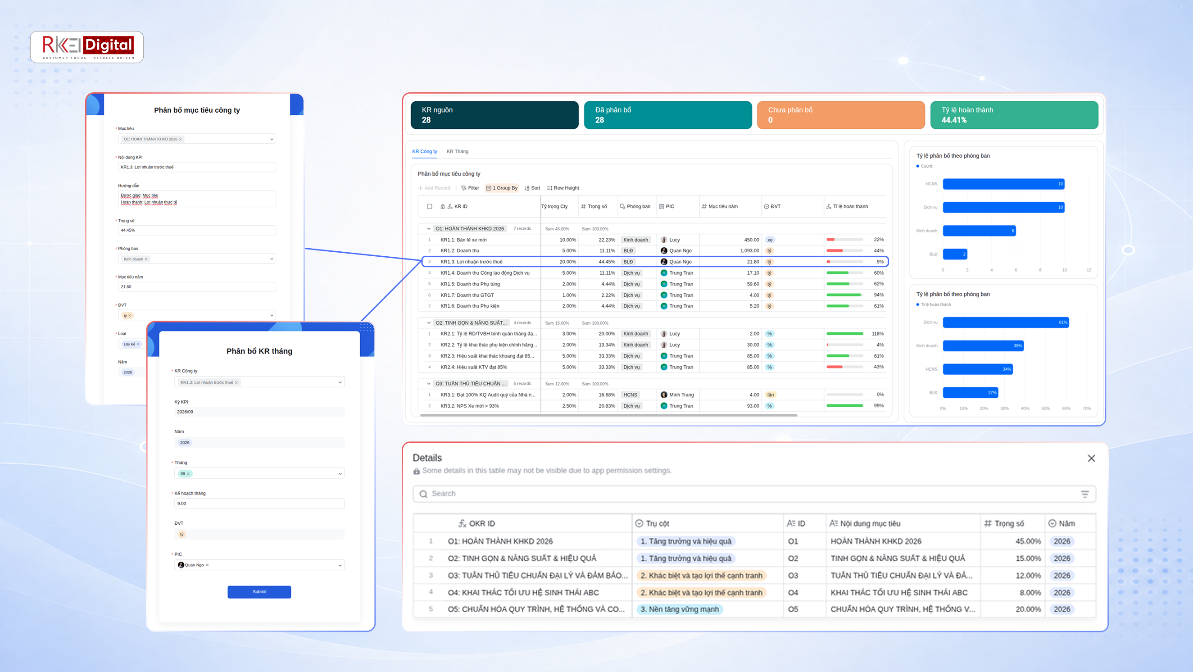Collapse the O1: HOÀN THÀNH KHKD 2026 group
This screenshot has height=672, width=1193.
pos(428,228)
